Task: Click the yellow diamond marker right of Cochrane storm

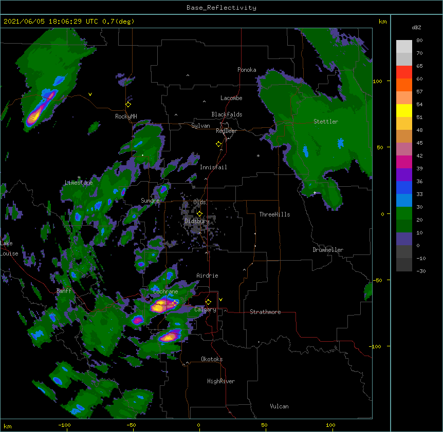Action: pyautogui.click(x=175, y=303)
